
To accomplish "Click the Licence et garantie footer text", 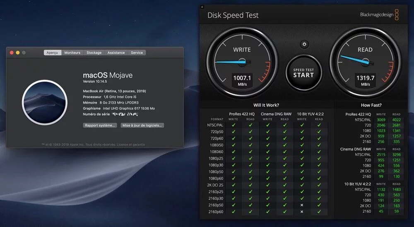I will pyautogui.click(x=131, y=144).
